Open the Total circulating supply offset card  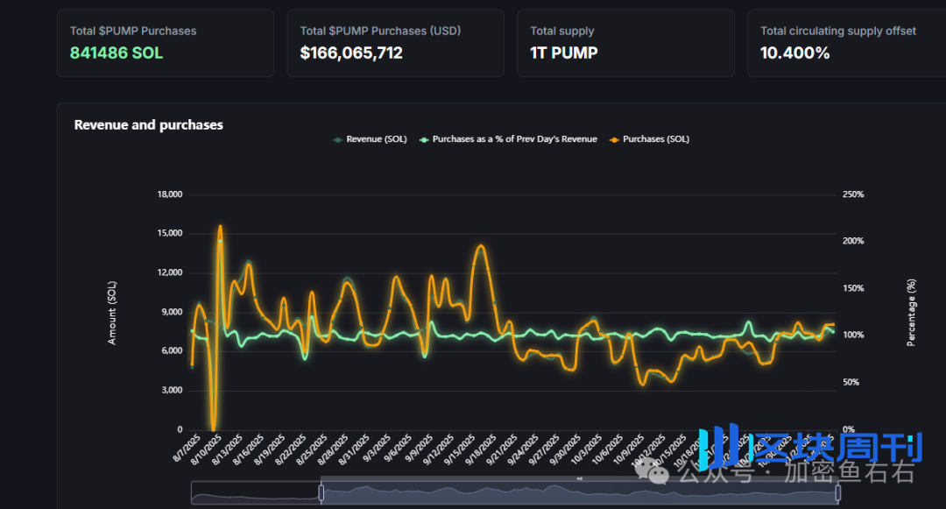click(846, 43)
